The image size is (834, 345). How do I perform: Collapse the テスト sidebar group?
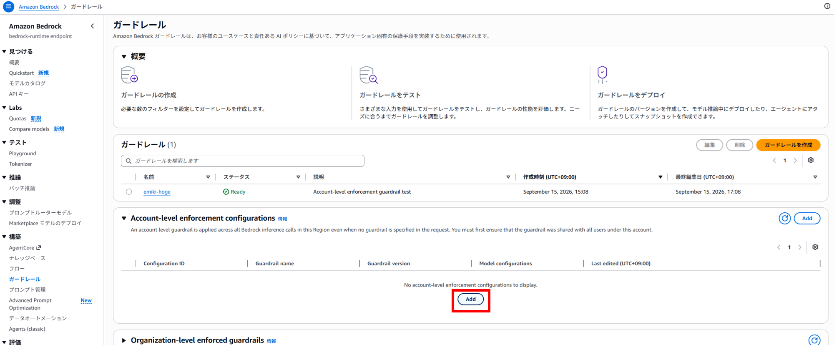[x=4, y=142]
